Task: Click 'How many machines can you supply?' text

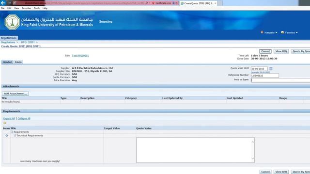Action: tap(40, 161)
